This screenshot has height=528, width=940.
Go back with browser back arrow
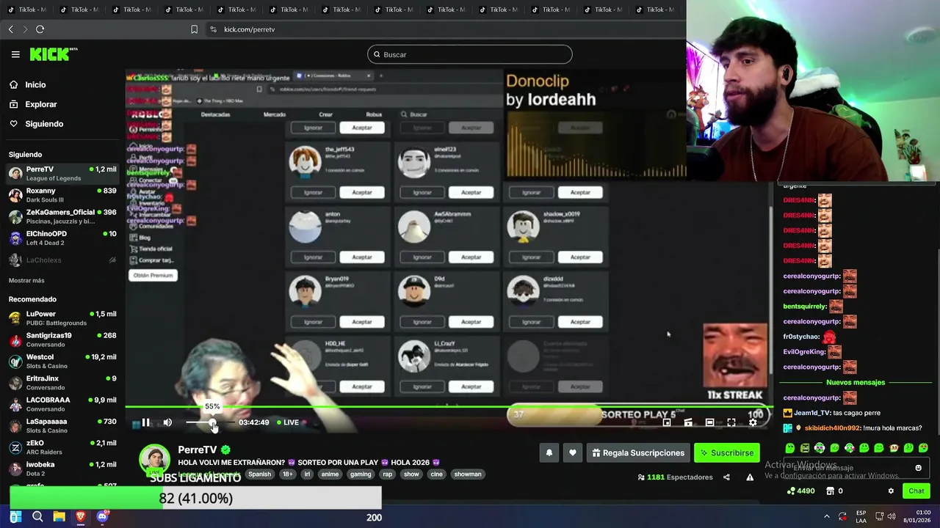(10, 29)
